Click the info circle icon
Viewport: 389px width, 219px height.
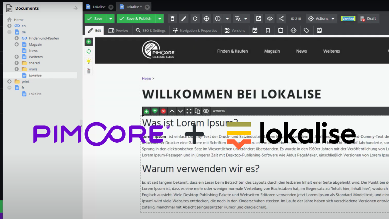(x=218, y=19)
